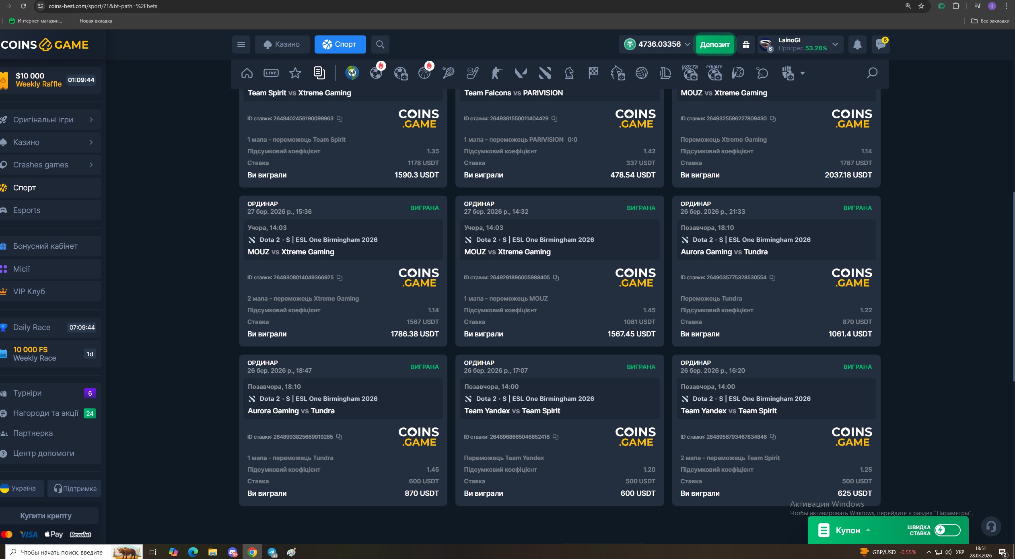
Task: Open 10 000 FS Weekly Race item
Action: point(50,354)
